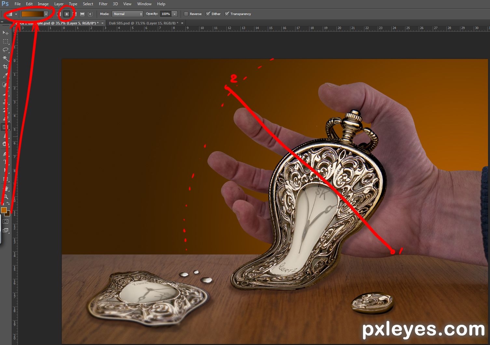Select the Hand tool

[6, 188]
